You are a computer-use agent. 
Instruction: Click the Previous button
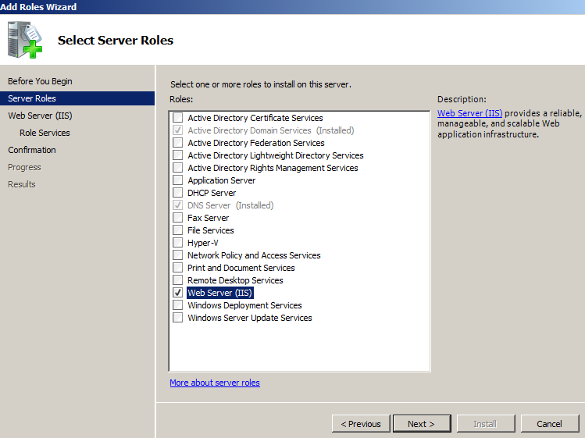point(360,424)
